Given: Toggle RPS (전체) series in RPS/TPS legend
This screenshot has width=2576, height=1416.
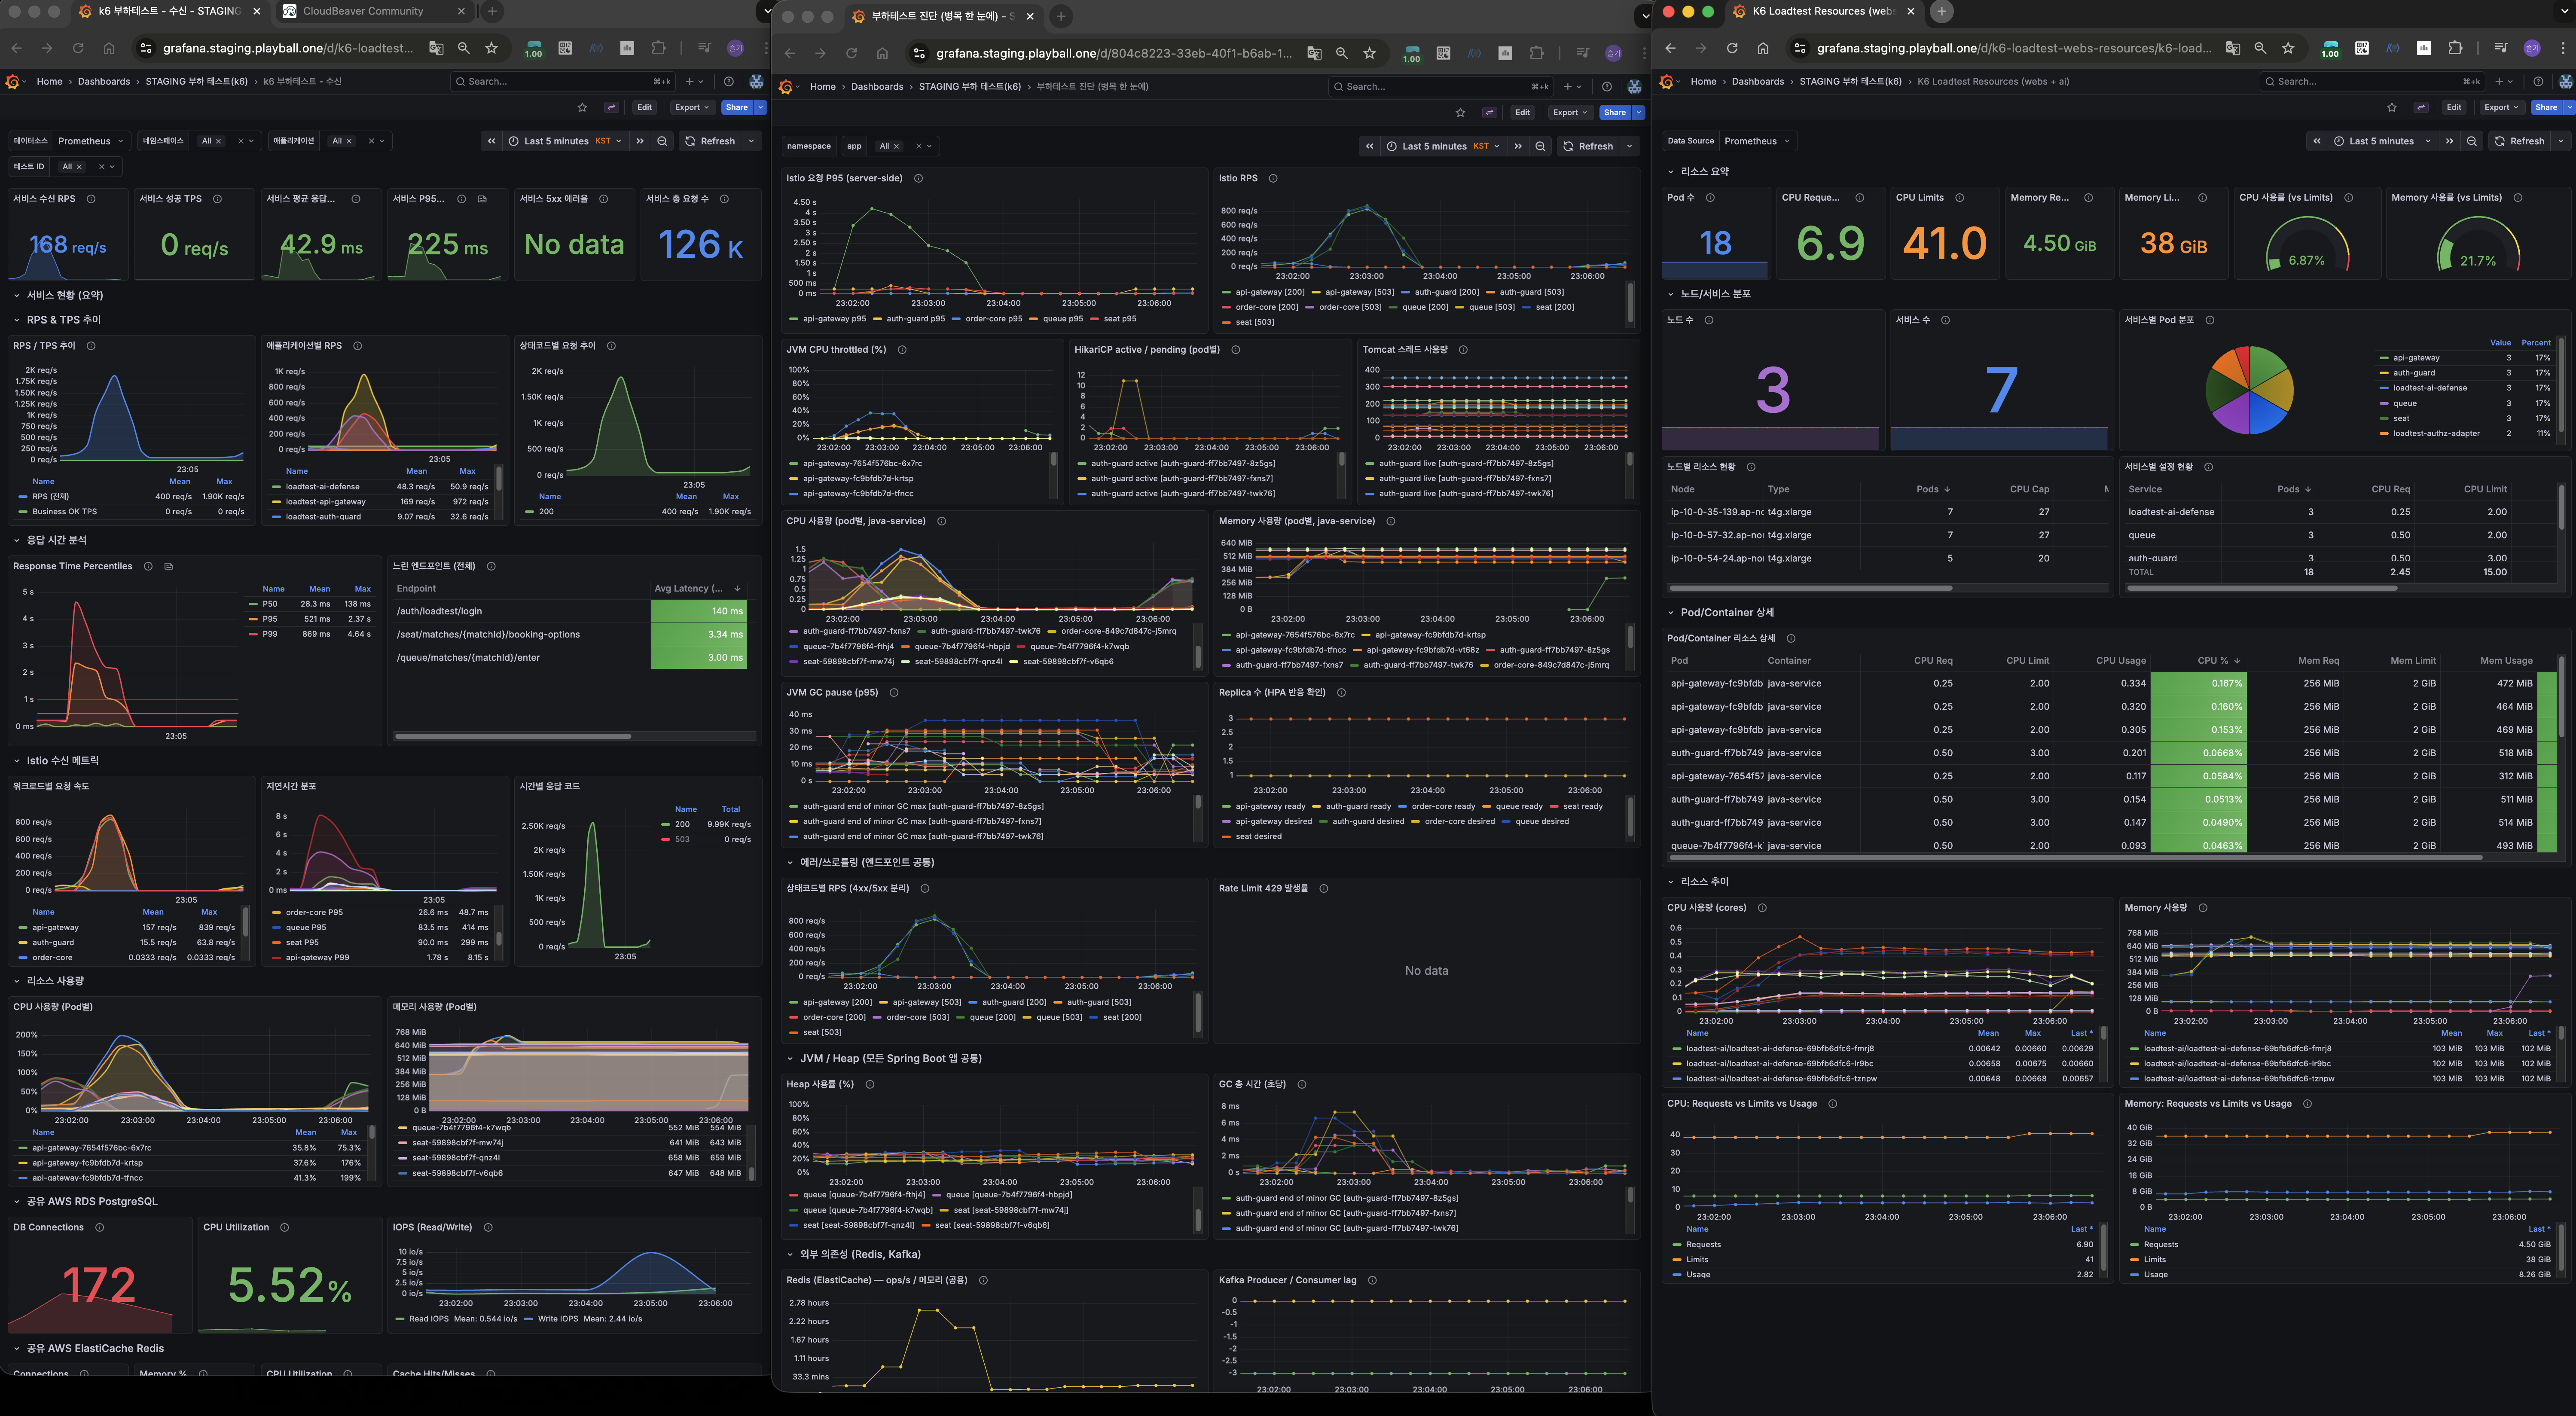Looking at the screenshot, I should tap(50, 496).
